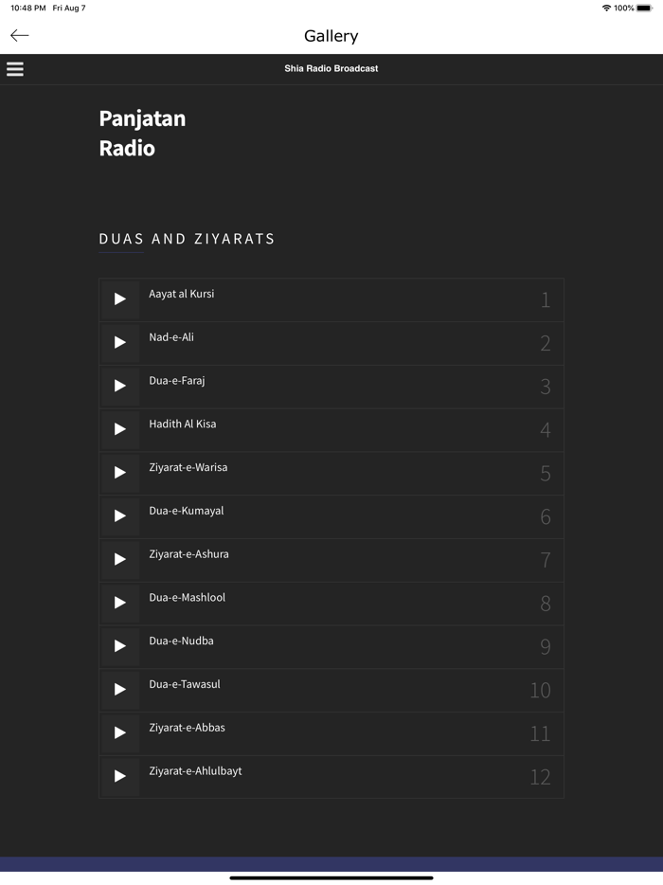Play the Aayat al Kursi recitation
The height and width of the screenshot is (885, 663).
[x=119, y=299]
